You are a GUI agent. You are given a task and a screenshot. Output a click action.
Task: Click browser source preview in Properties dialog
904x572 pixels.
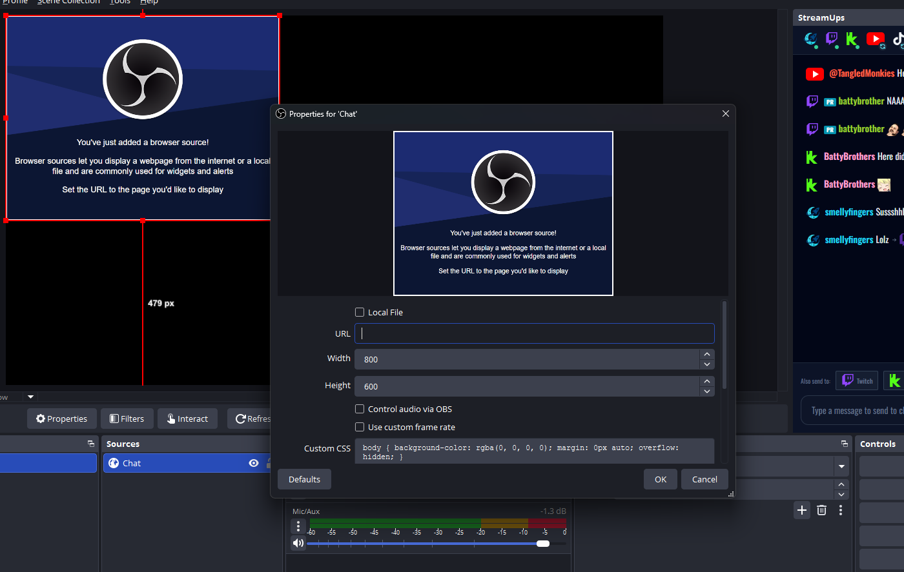[503, 213]
